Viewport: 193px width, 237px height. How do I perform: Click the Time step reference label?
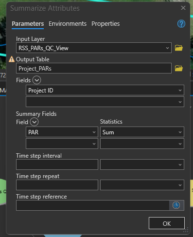(x=41, y=197)
